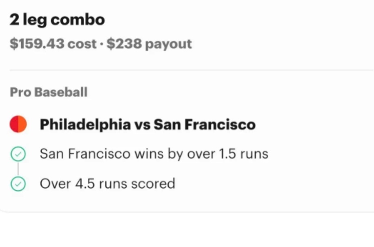Click the vertical connector line between the checkmarks
The height and width of the screenshot is (247, 374).
18,169
